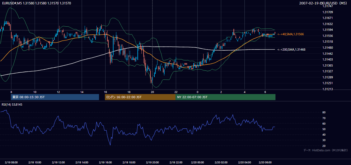Click the bottom time label 2/19 08:00
This screenshot has width=351, height=165.
pos(11,163)
